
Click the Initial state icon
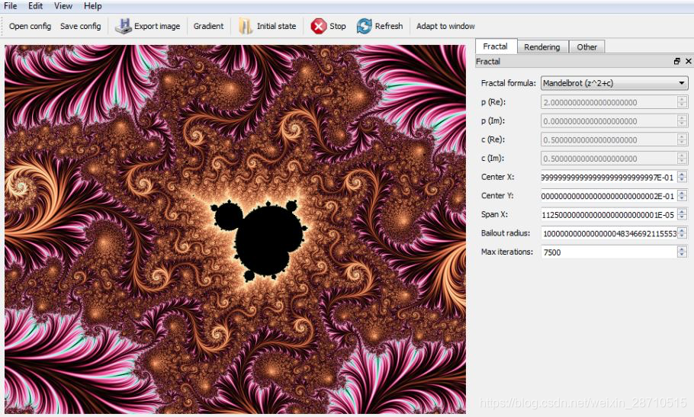[246, 26]
